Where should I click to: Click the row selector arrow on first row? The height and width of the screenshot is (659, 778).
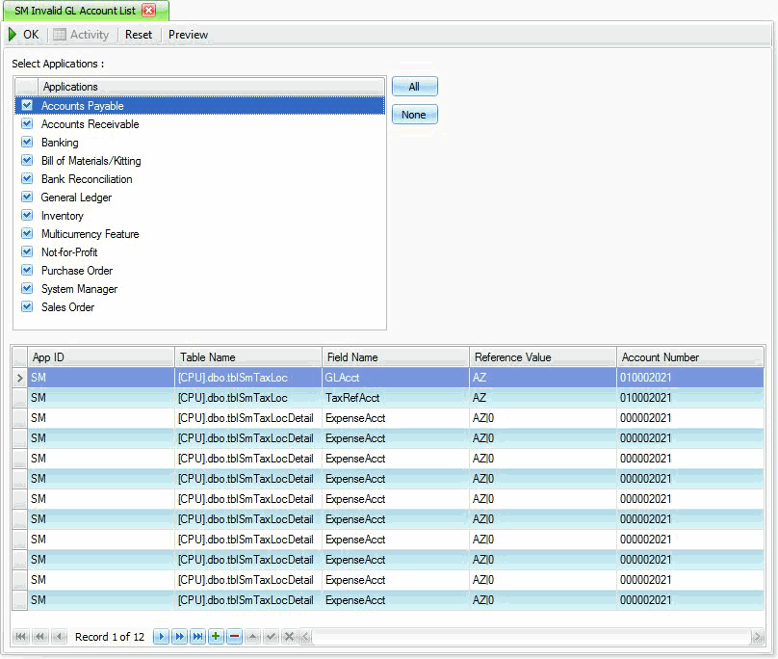pyautogui.click(x=20, y=378)
